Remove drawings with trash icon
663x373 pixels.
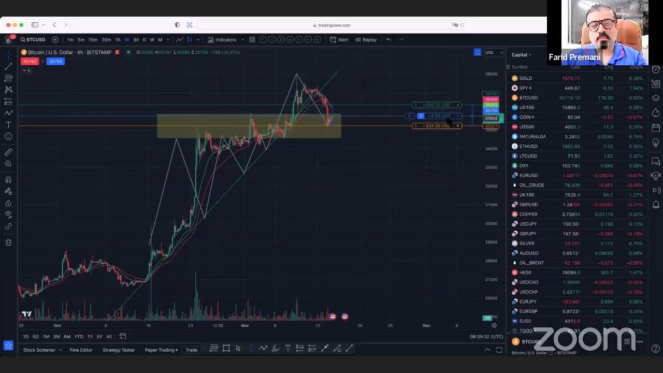click(8, 242)
